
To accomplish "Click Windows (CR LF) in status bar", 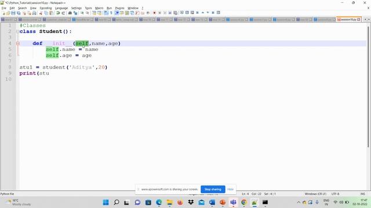I will coord(315,194).
